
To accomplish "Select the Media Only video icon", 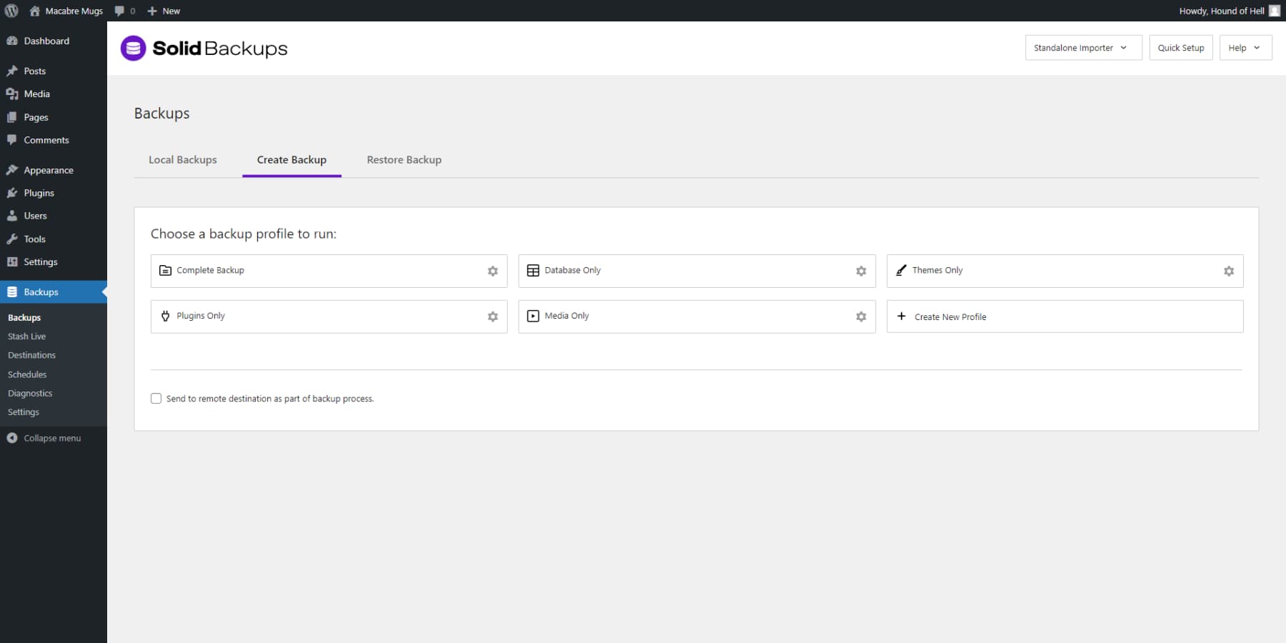I will (x=533, y=316).
